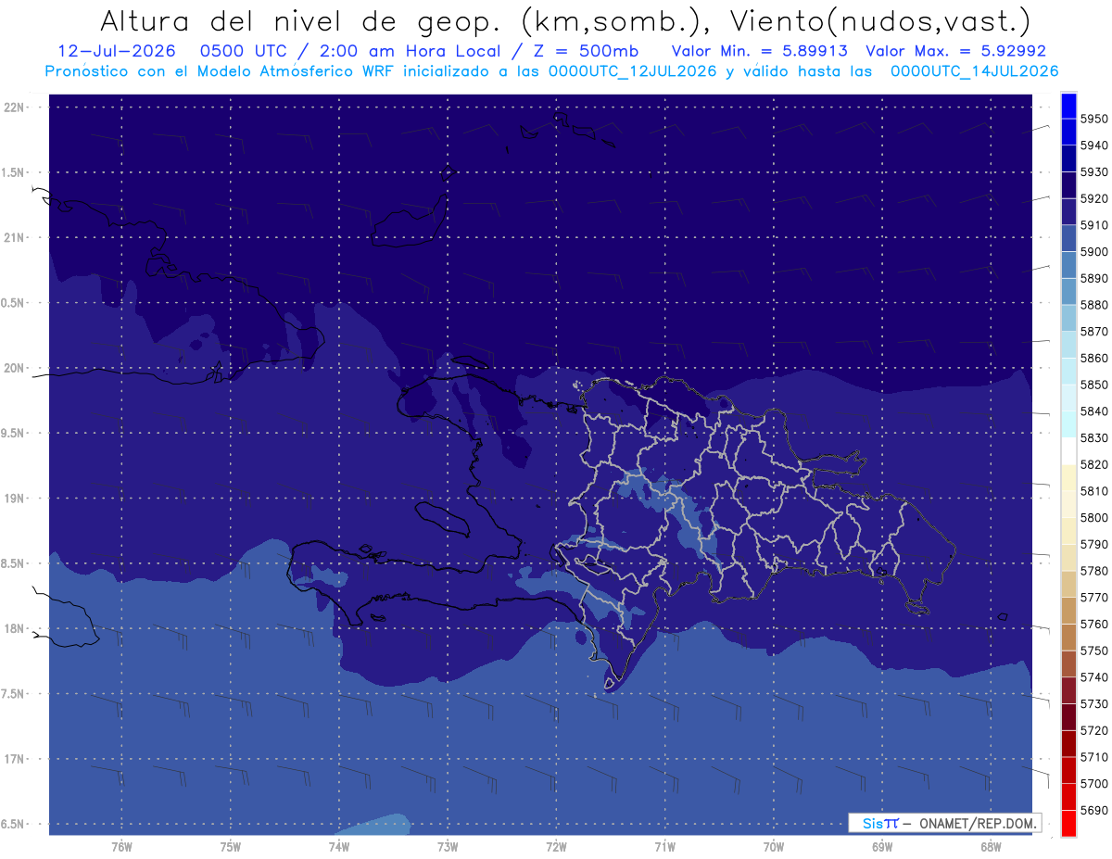Click the 74W longitude label
The width and height of the screenshot is (1112, 859).
(x=338, y=846)
